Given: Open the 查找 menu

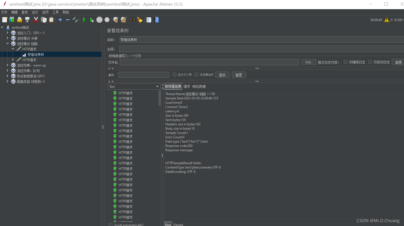Looking at the screenshot, I should pos(25,12).
